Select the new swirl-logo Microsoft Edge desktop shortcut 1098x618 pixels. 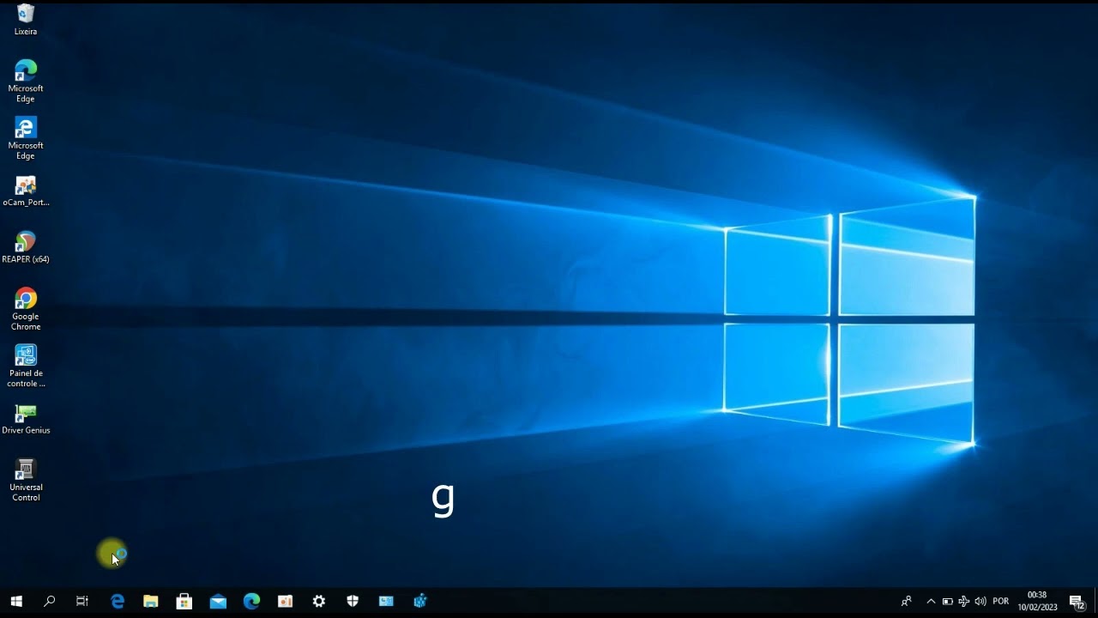(26, 82)
